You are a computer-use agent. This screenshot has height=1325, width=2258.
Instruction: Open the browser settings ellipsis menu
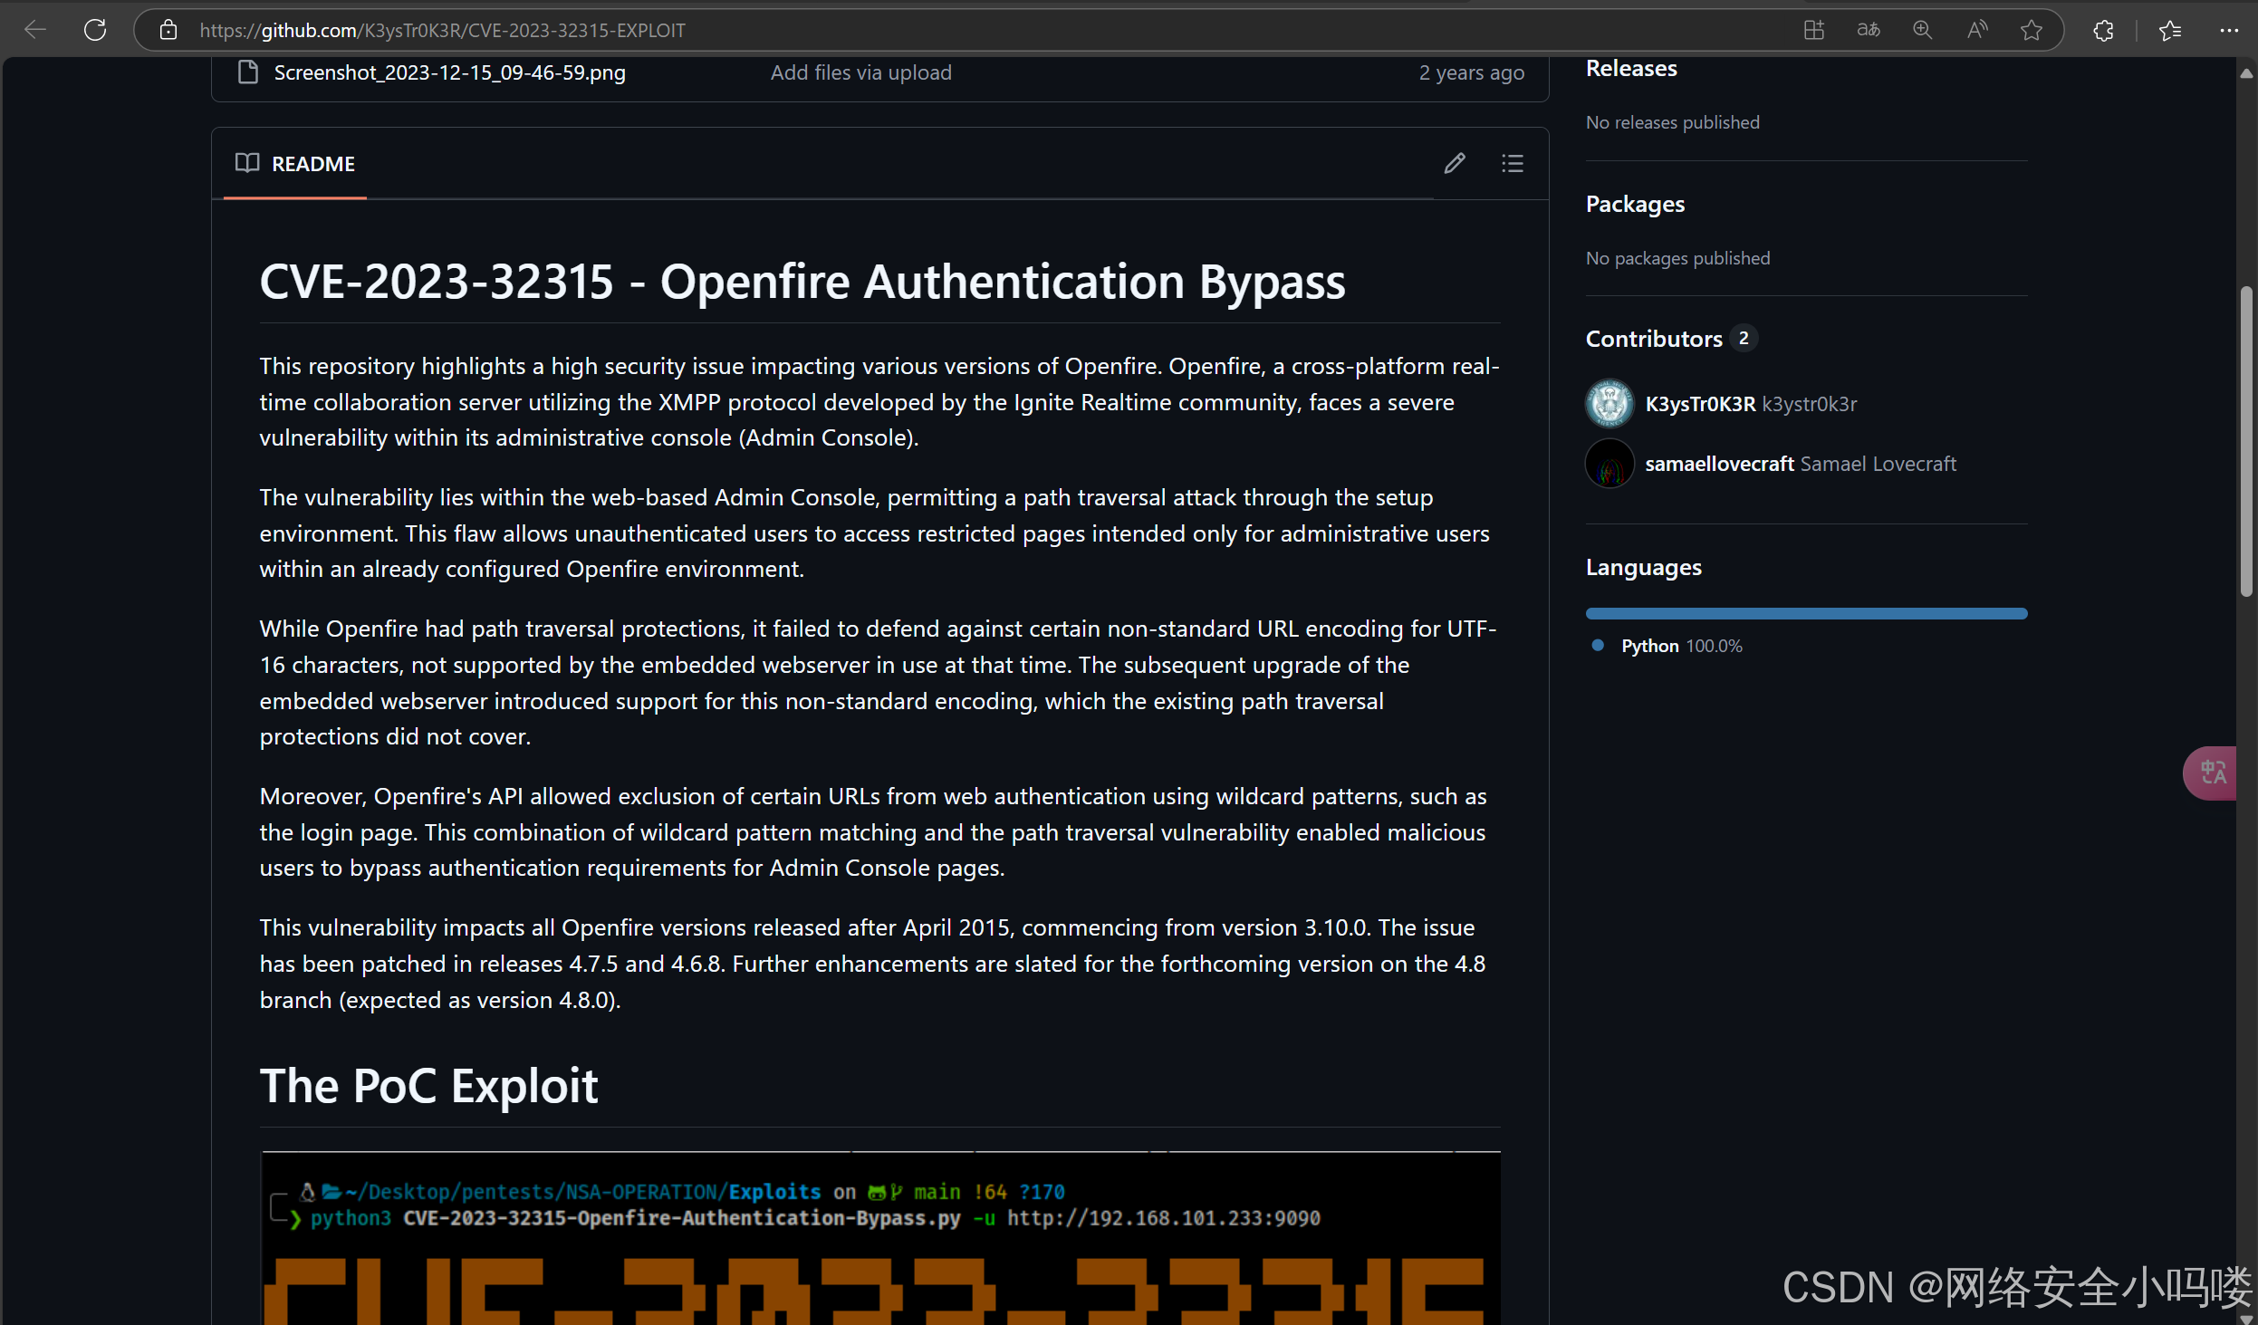click(2229, 30)
